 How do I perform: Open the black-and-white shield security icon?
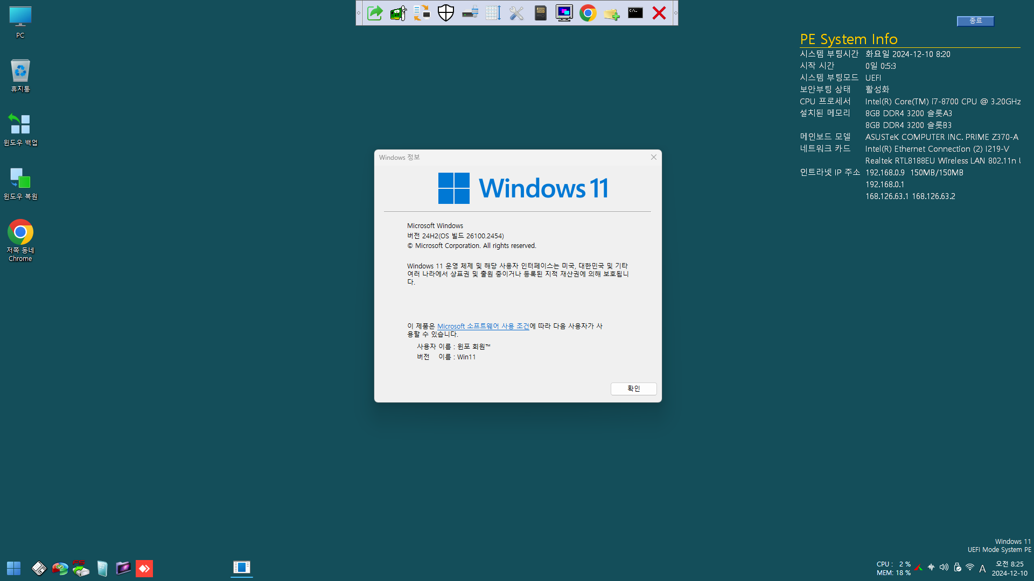coord(446,13)
